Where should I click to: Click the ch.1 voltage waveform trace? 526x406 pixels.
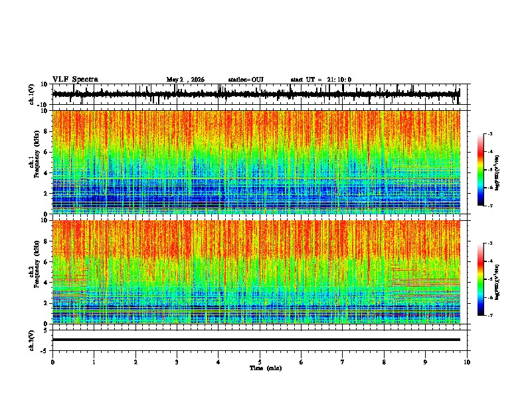(x=256, y=94)
